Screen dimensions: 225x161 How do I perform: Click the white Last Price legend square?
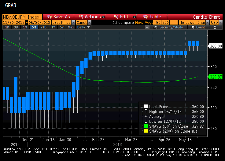146,107
